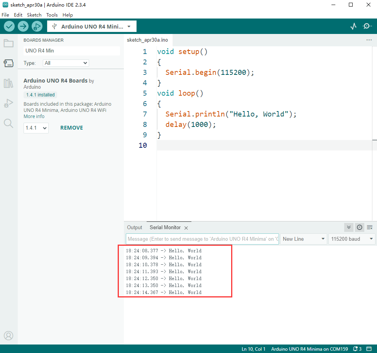The height and width of the screenshot is (353, 377).
Task: Click the Boards Manager search field
Action: click(x=72, y=51)
